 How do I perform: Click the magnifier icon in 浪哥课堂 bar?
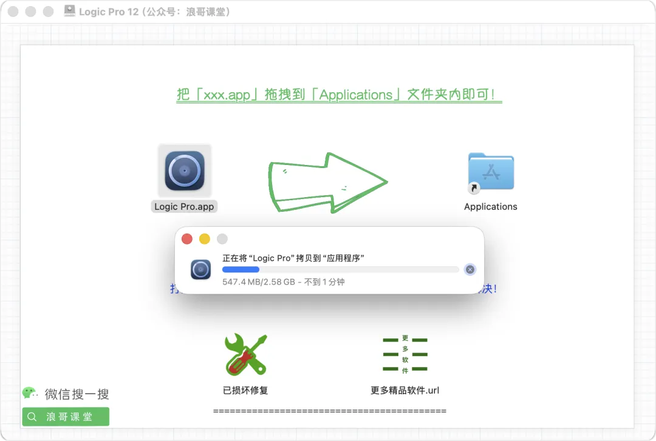pyautogui.click(x=32, y=417)
